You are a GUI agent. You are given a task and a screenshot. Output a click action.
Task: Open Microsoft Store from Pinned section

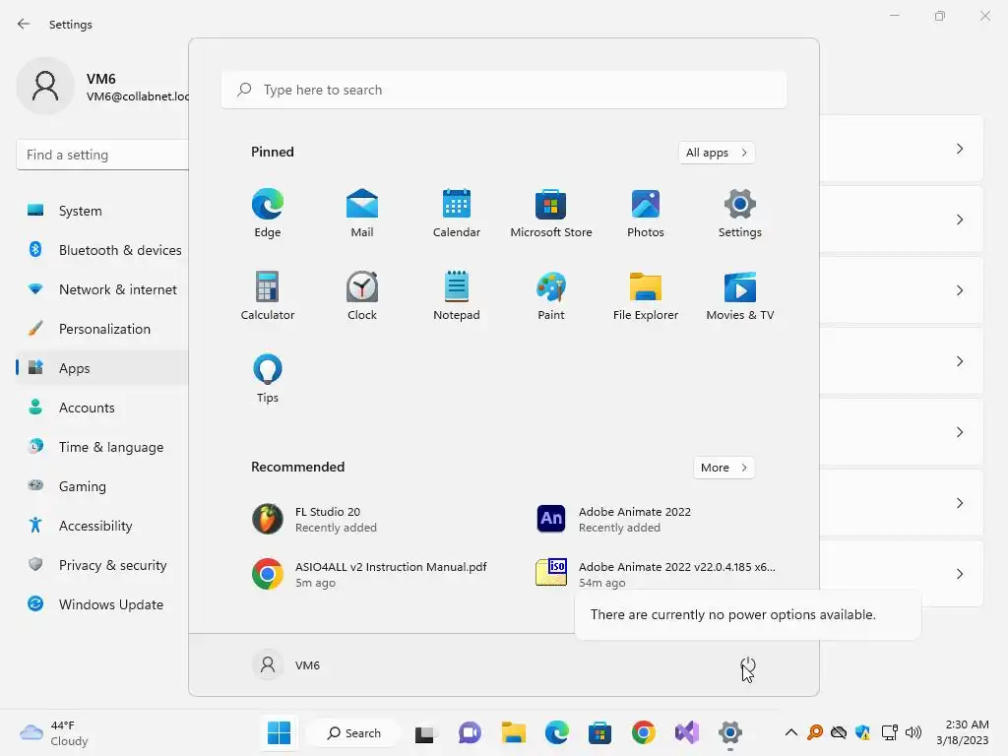point(551,213)
